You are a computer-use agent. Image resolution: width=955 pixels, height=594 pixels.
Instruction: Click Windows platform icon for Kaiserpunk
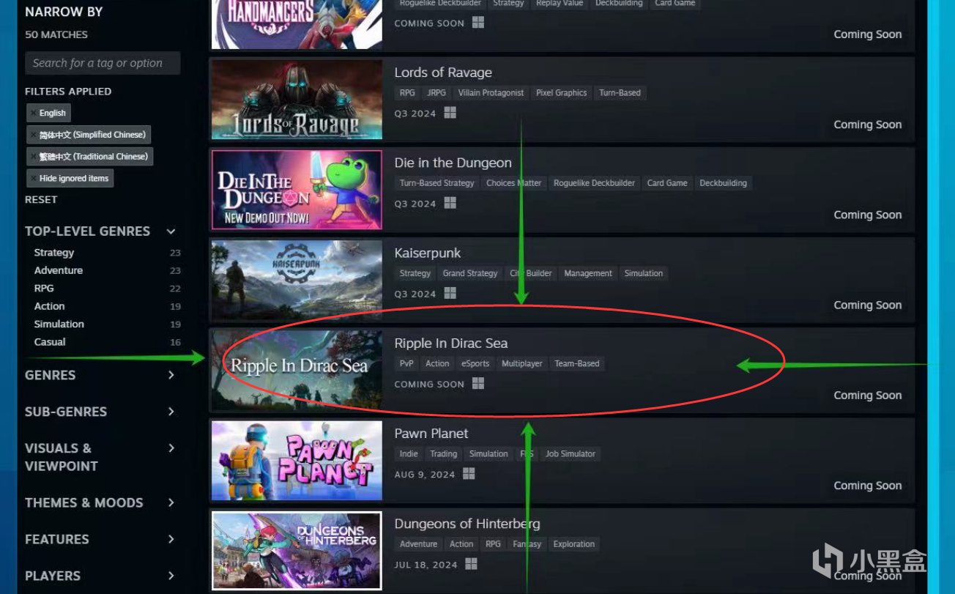450,293
